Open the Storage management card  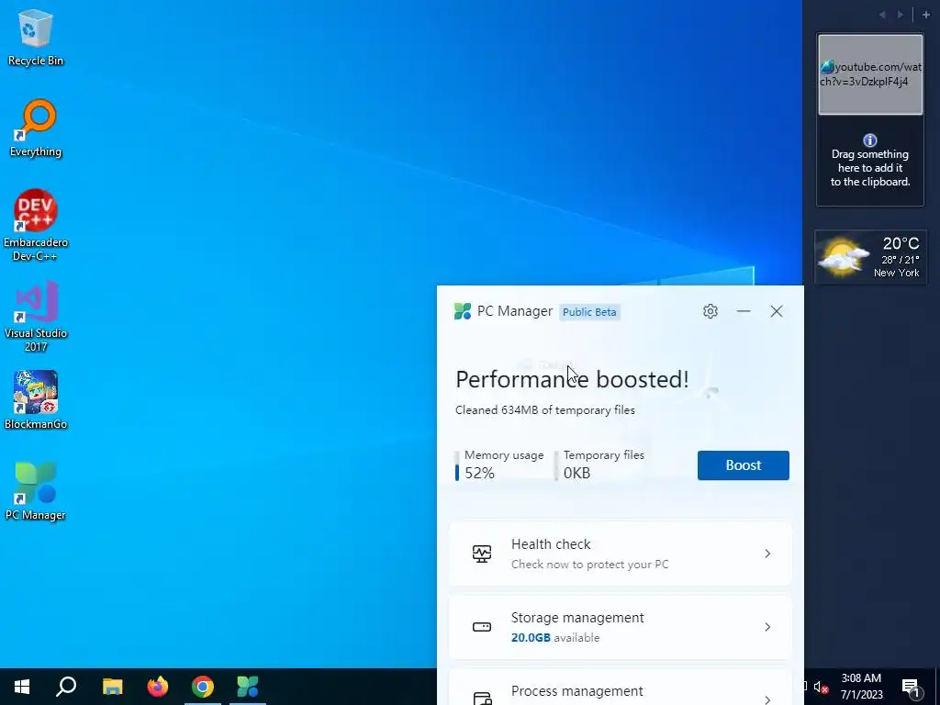(620, 627)
